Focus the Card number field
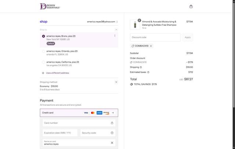The width and height of the screenshot is (235, 149). tap(79, 123)
